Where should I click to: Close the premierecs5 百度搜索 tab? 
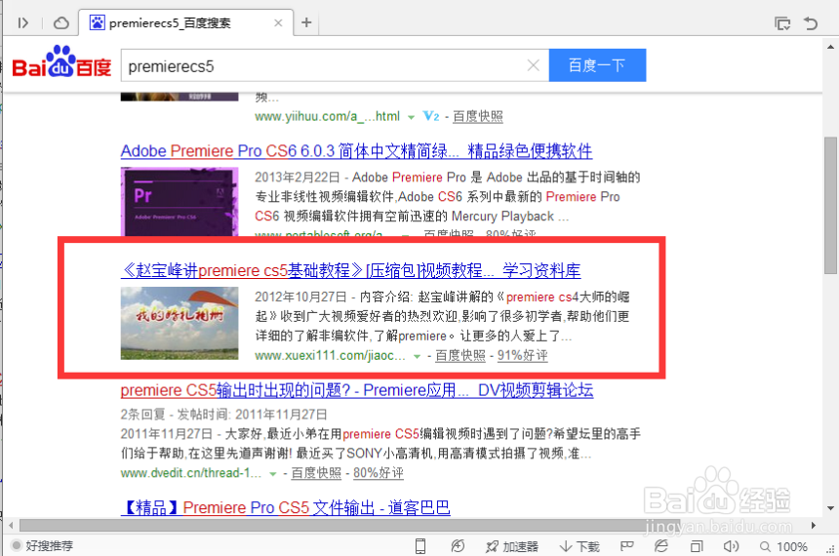(x=278, y=23)
